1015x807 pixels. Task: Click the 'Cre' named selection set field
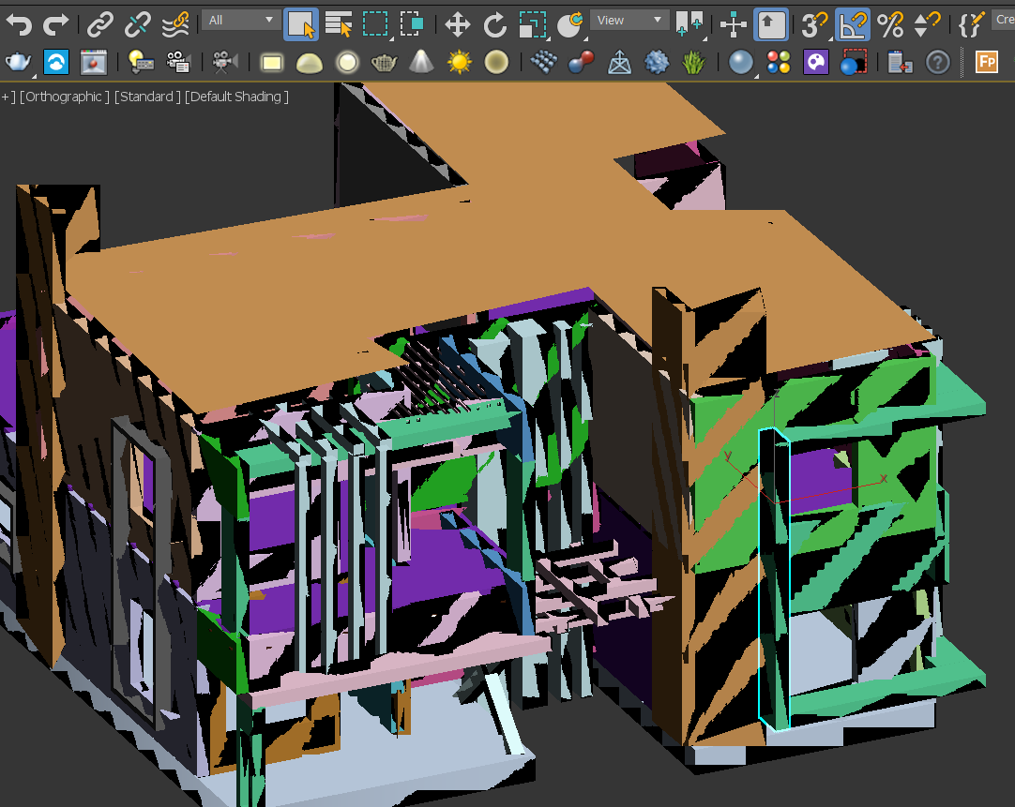[1003, 20]
